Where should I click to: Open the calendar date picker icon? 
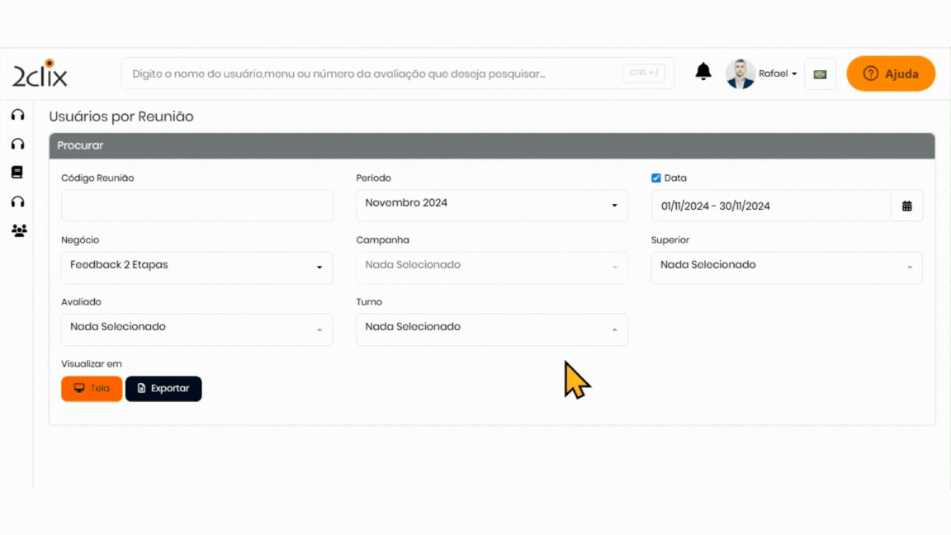tap(906, 206)
